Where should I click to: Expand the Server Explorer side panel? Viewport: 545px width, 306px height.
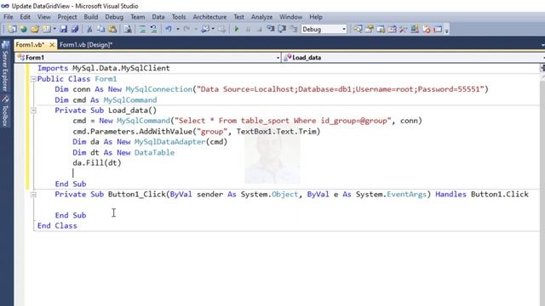tap(5, 66)
